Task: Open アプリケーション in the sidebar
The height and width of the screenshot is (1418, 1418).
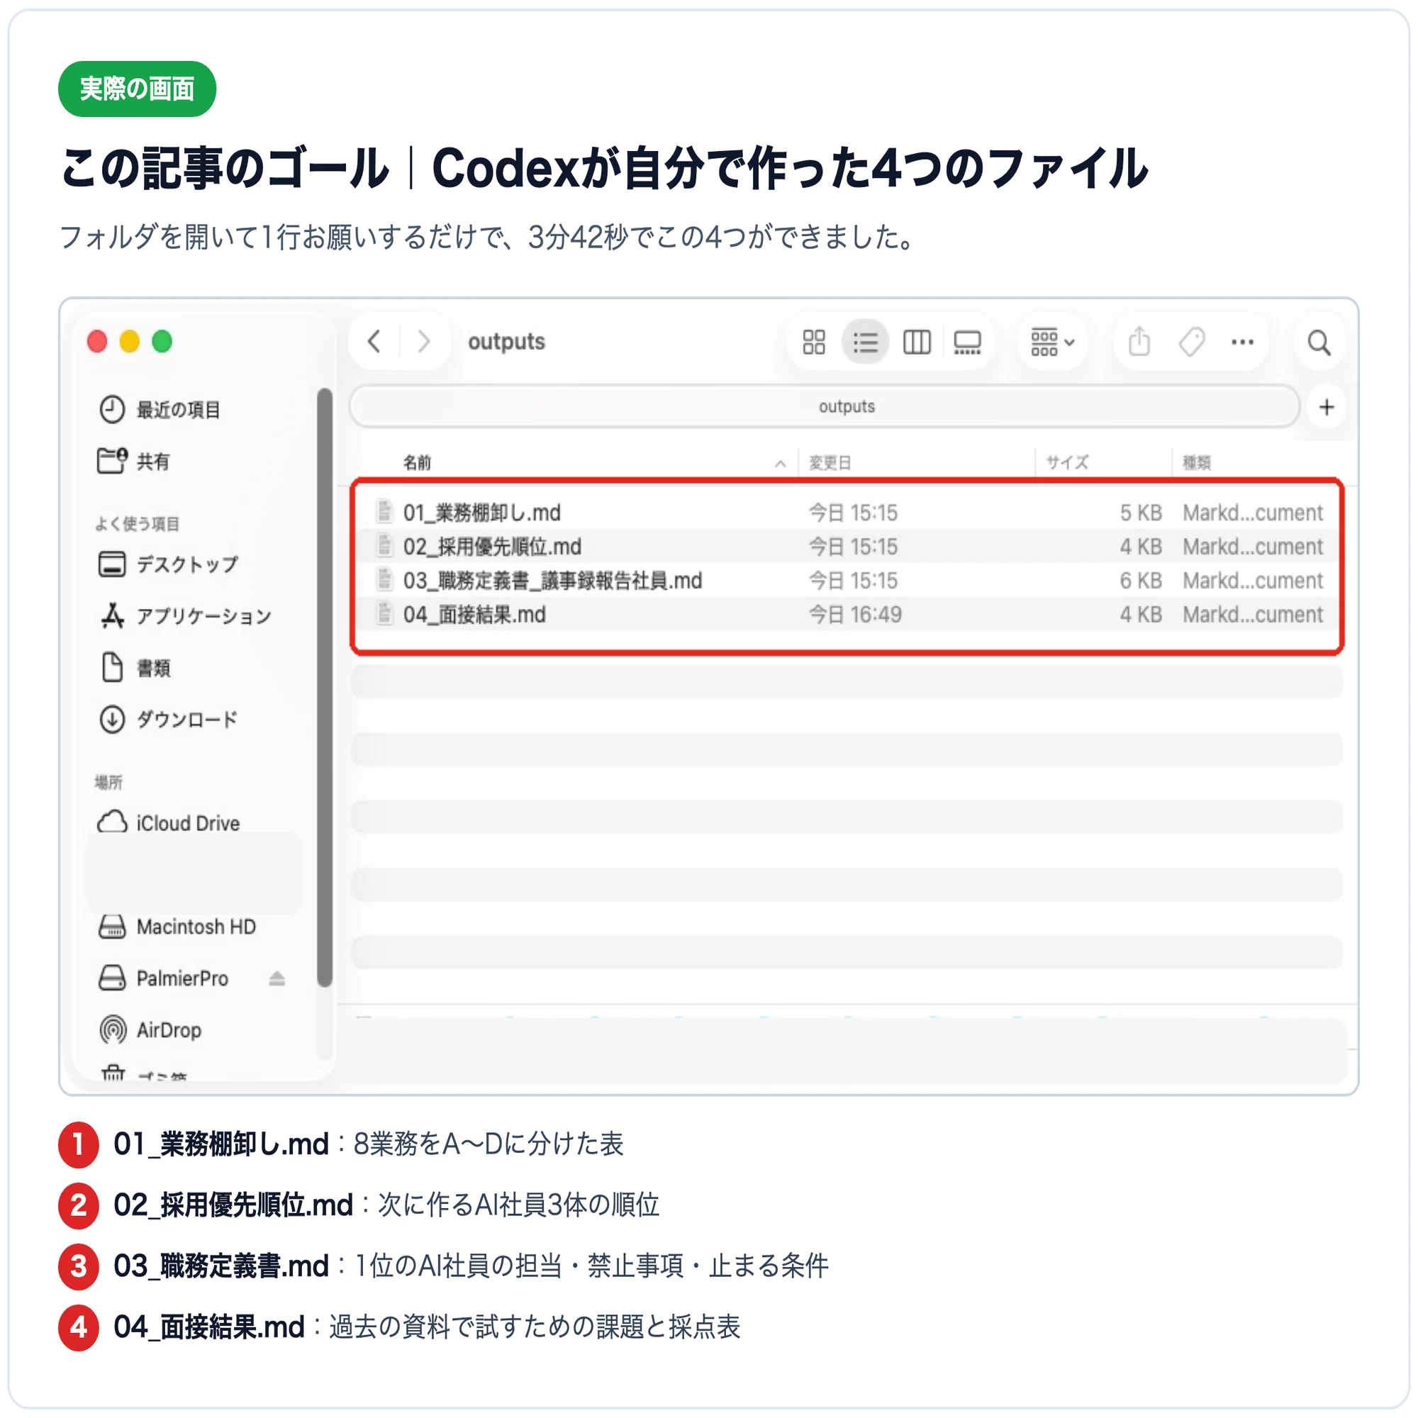Action: 186,616
